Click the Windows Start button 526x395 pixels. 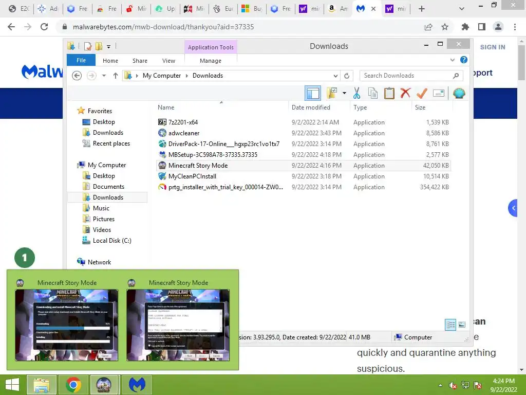coord(12,385)
